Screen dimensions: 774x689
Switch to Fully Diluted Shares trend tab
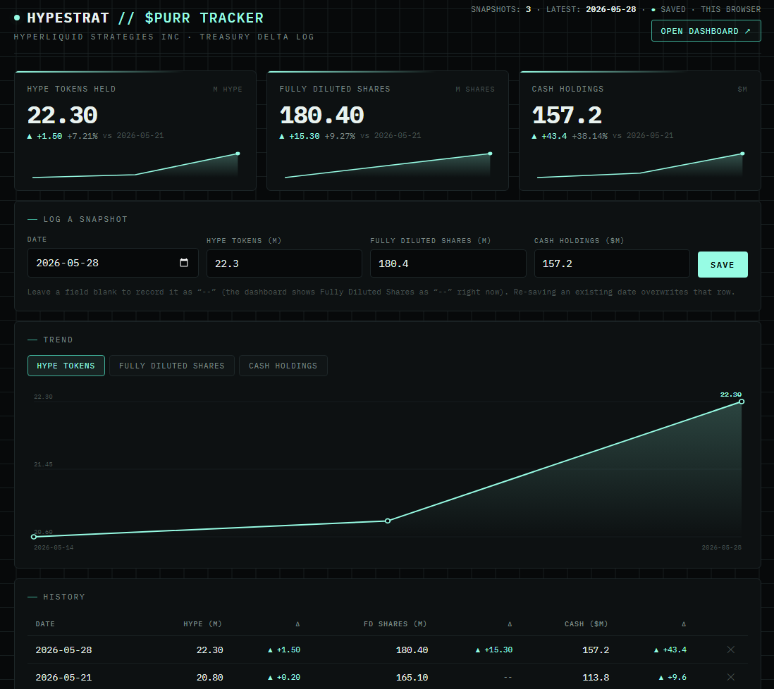click(x=171, y=366)
